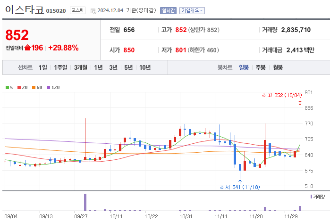The height and width of the screenshot is (222, 330).
Task: Select the 5년 line chart tab
Action: (128, 67)
